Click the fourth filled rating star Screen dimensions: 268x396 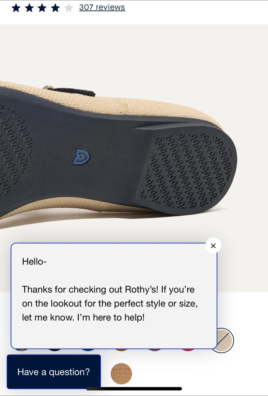click(x=55, y=8)
